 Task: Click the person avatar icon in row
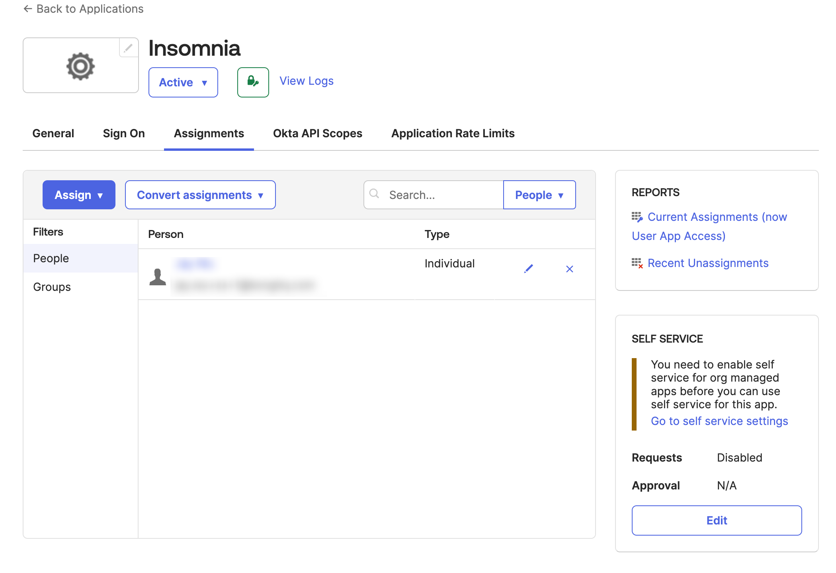point(158,277)
